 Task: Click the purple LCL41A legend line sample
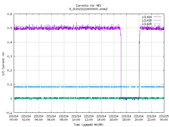point(157,17)
